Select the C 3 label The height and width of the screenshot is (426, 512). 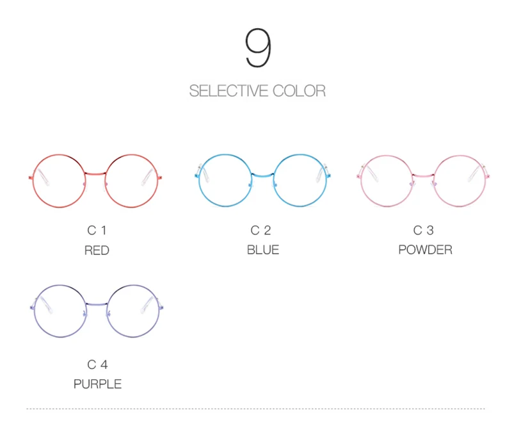point(424,231)
